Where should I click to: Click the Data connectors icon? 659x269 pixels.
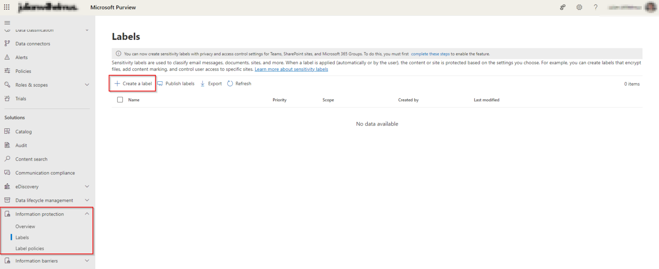(x=7, y=44)
